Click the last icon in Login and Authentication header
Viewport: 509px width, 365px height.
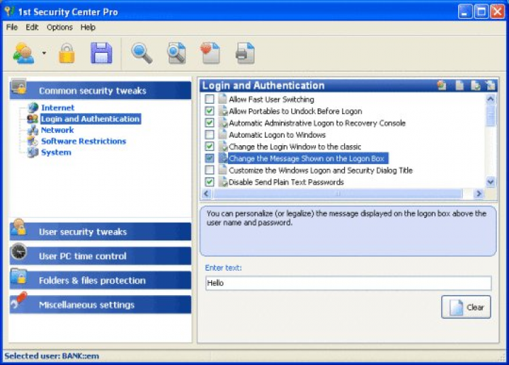pos(491,85)
